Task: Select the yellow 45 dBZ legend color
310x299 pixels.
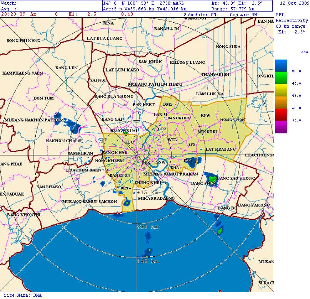Action: (281, 91)
